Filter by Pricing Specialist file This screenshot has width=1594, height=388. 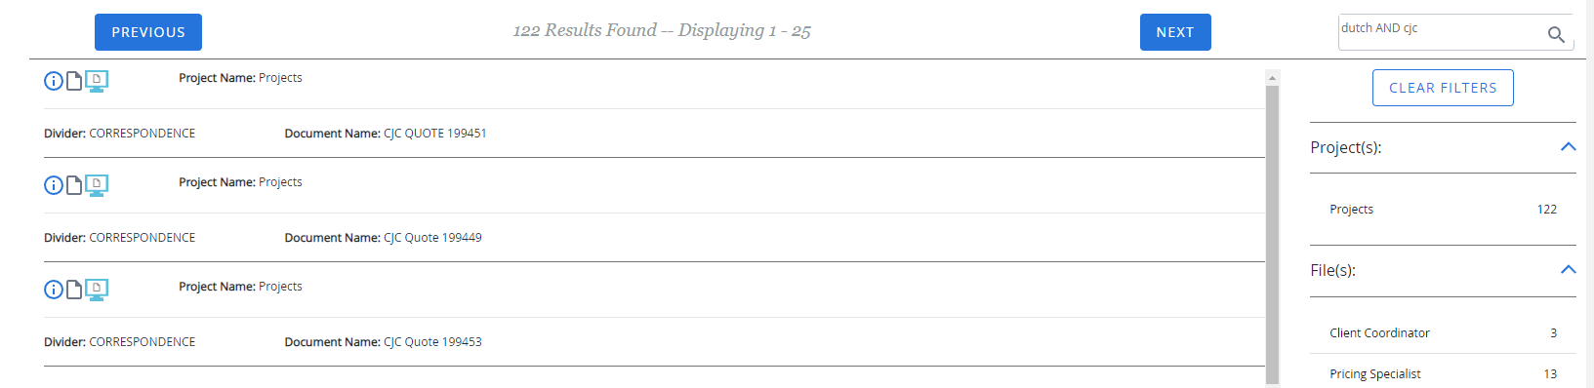pos(1443,374)
